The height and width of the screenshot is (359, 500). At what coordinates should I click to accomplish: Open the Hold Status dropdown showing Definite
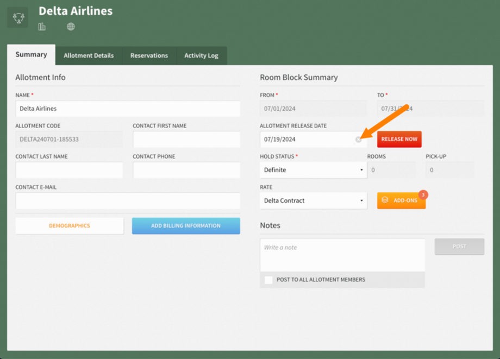click(x=313, y=170)
